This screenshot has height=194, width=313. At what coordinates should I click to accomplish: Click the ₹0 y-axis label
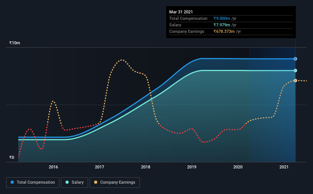(x=11, y=157)
